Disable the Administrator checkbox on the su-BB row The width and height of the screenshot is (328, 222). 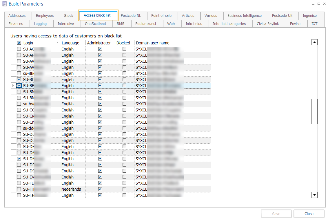(100, 73)
